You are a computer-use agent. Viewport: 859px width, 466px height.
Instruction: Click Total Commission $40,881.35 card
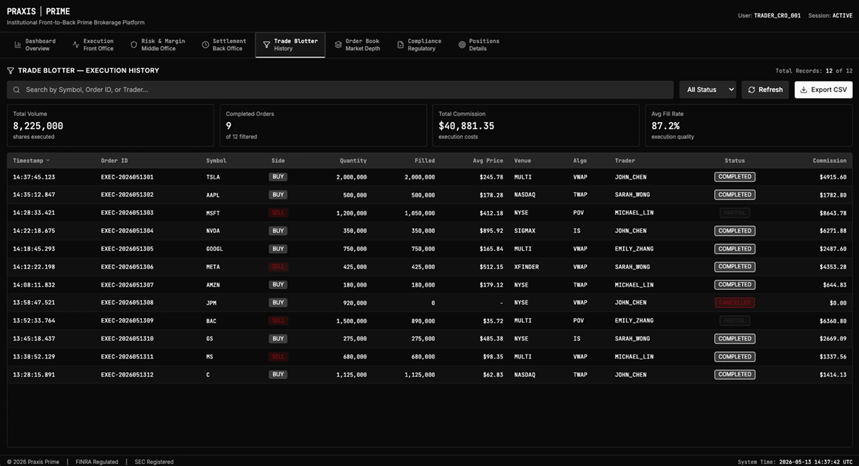(x=536, y=125)
